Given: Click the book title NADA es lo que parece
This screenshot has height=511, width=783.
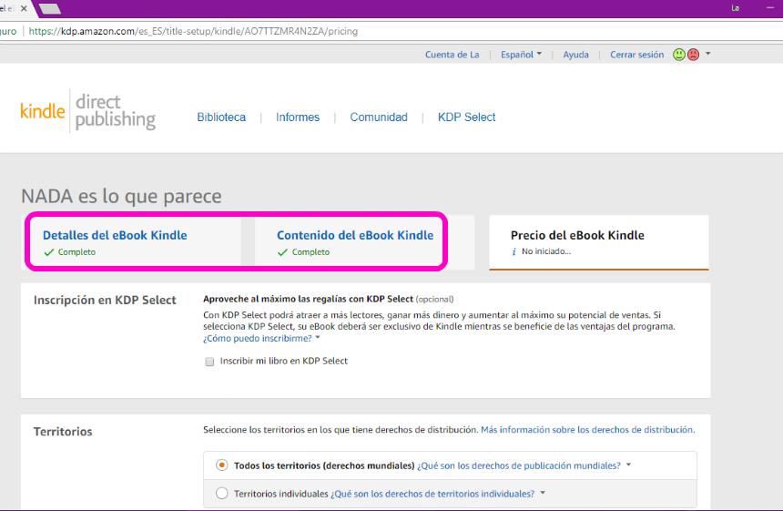Looking at the screenshot, I should click(121, 196).
